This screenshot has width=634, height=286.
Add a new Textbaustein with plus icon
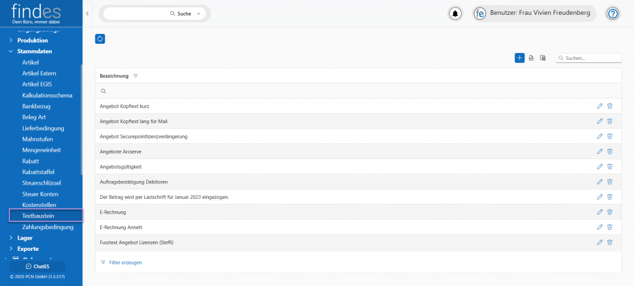coord(519,58)
